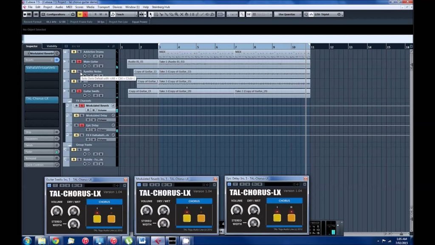The width and height of the screenshot is (435, 245).
Task: Open Modulated Reverb channel settings 'e' icon
Action: pos(113,105)
